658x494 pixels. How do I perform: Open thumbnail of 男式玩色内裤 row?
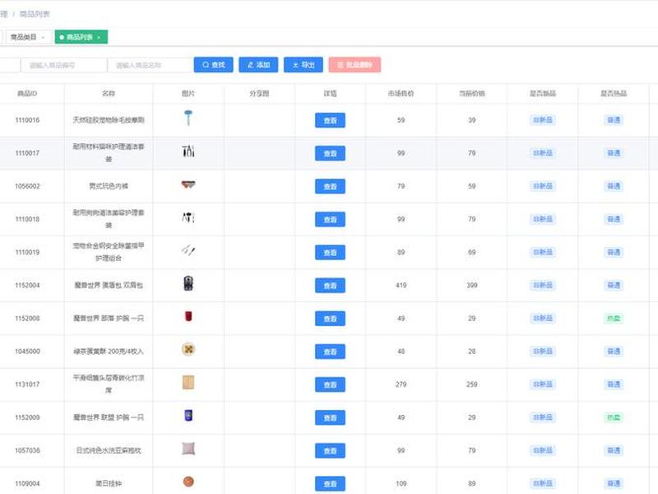(188, 184)
